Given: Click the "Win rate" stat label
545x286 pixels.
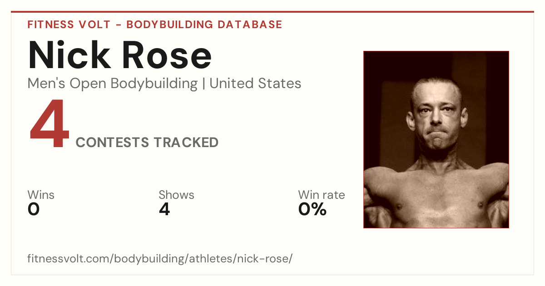Looking at the screenshot, I should 322,195.
